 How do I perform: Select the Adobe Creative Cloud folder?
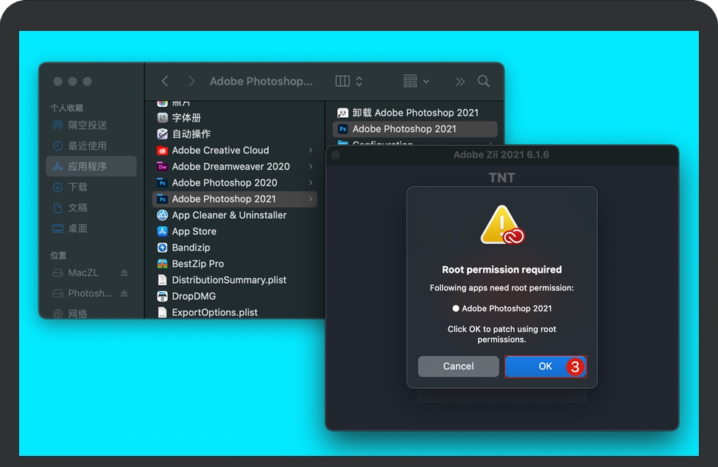234,150
